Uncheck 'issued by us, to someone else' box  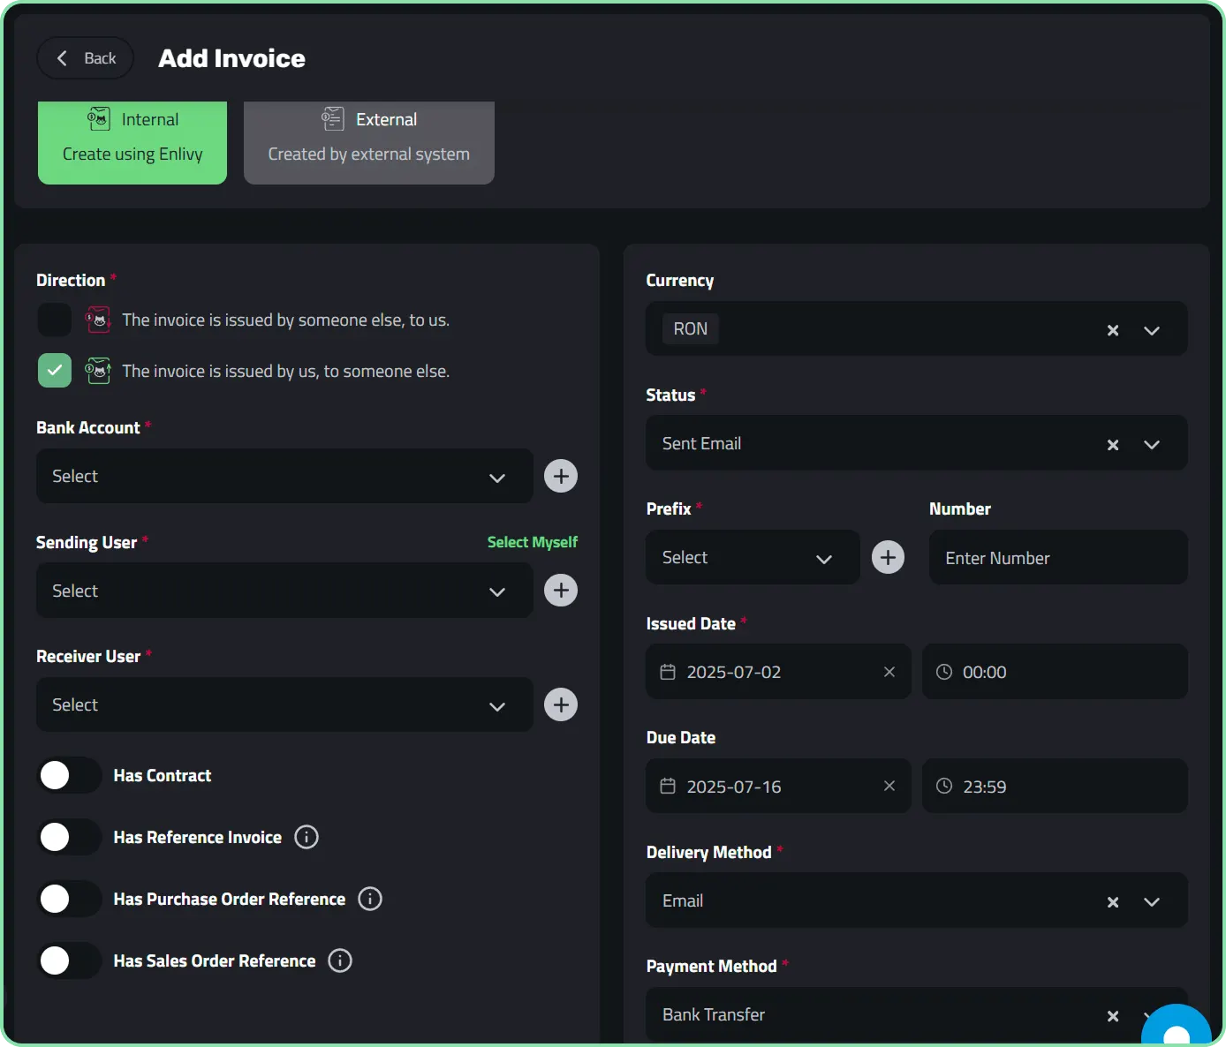tap(55, 371)
